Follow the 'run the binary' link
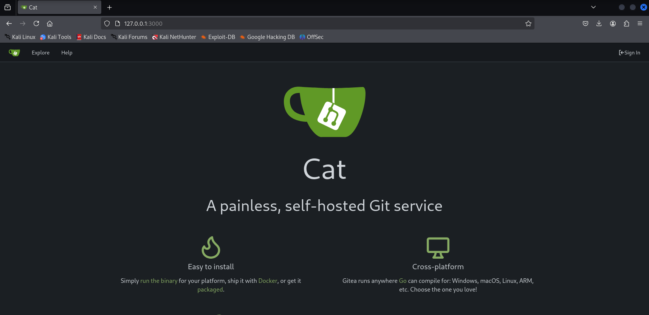Viewport: 649px width, 315px height. tap(159, 281)
